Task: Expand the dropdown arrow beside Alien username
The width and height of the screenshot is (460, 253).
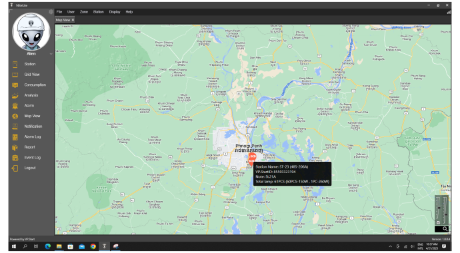Action: click(x=51, y=54)
